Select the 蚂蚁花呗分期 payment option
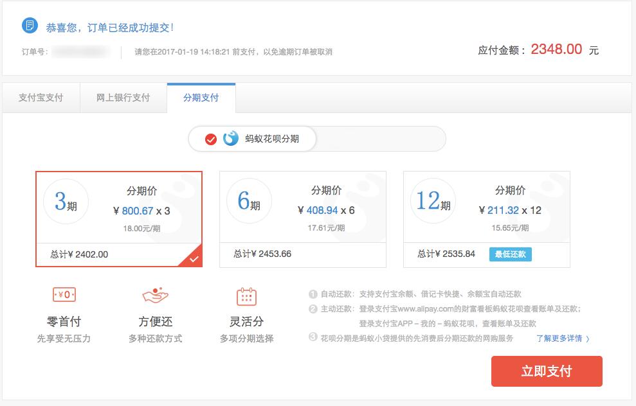636x406 pixels. click(252, 139)
